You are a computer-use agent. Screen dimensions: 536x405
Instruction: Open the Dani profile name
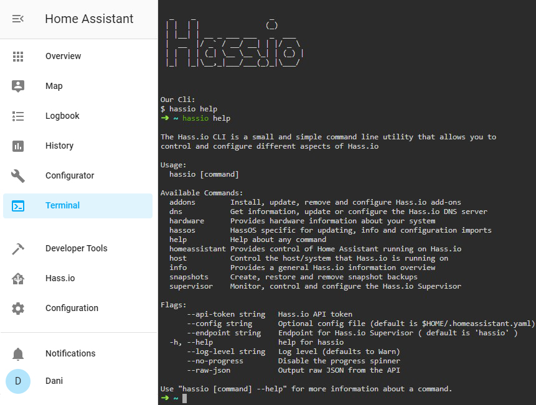pyautogui.click(x=54, y=381)
